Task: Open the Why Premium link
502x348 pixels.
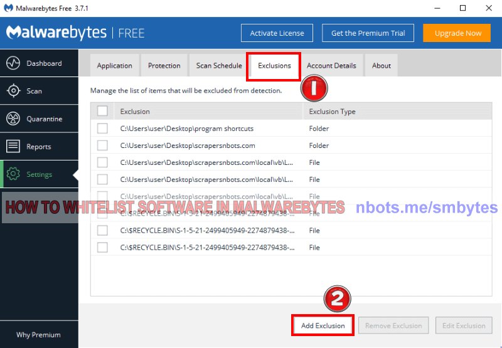Action: 38,335
